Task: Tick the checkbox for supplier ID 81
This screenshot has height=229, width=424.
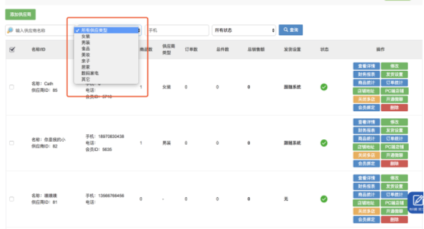Action: tap(12, 199)
